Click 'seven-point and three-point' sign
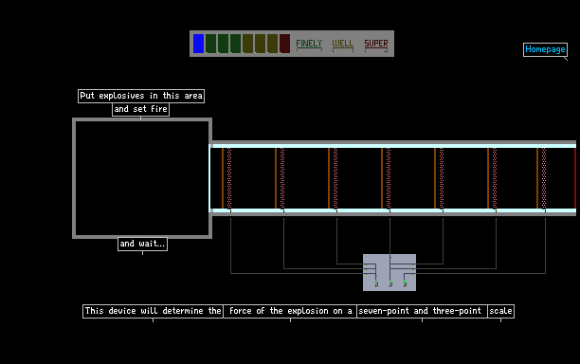 point(422,311)
